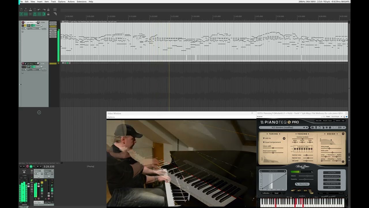This screenshot has height=208, width=369.
Task: Open the File menu
Action: point(21,1)
